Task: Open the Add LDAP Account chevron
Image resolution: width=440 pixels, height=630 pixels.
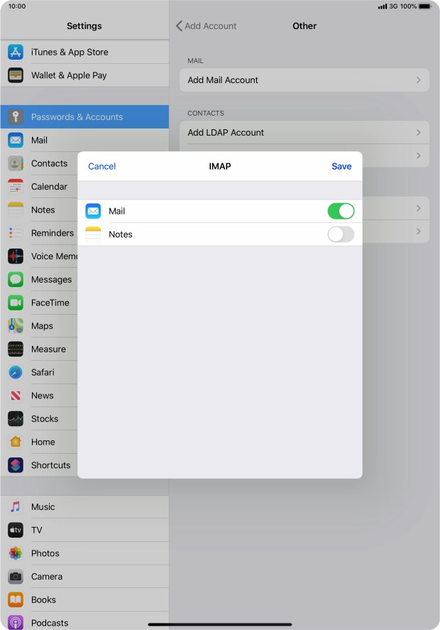Action: click(419, 133)
